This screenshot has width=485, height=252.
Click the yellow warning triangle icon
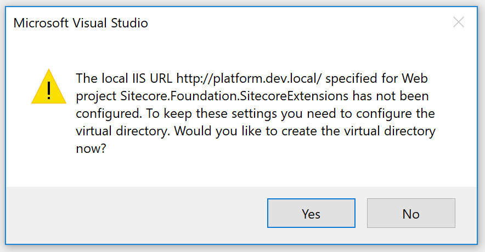click(49, 87)
